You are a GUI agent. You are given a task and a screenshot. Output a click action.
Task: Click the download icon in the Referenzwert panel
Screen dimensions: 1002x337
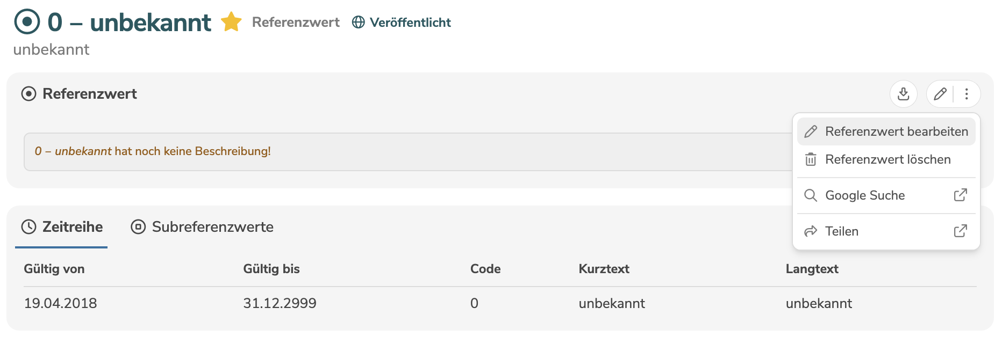click(x=903, y=94)
